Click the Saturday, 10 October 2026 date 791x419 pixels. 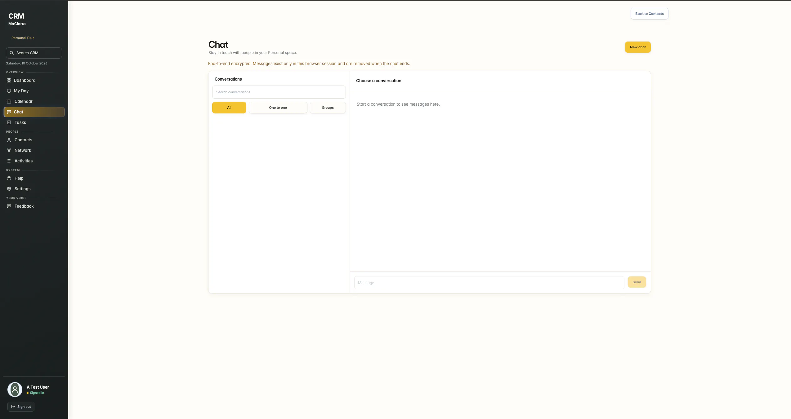point(27,63)
